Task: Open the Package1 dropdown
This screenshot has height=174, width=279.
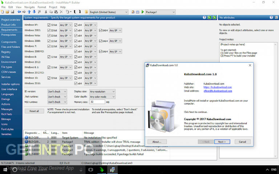Action: pyautogui.click(x=160, y=12)
